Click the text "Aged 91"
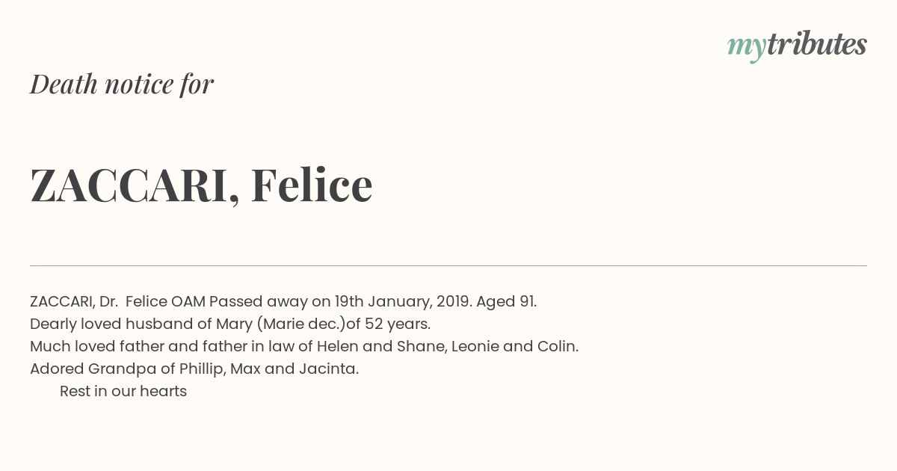 pos(505,302)
